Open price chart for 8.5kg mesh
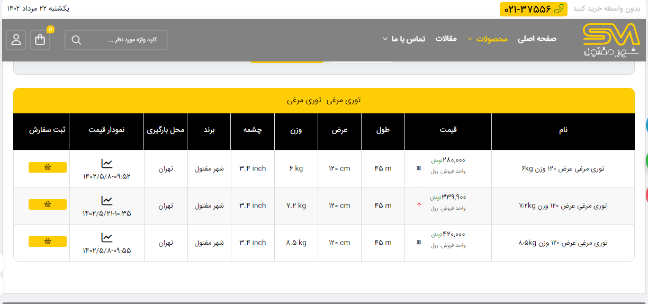 tap(107, 237)
